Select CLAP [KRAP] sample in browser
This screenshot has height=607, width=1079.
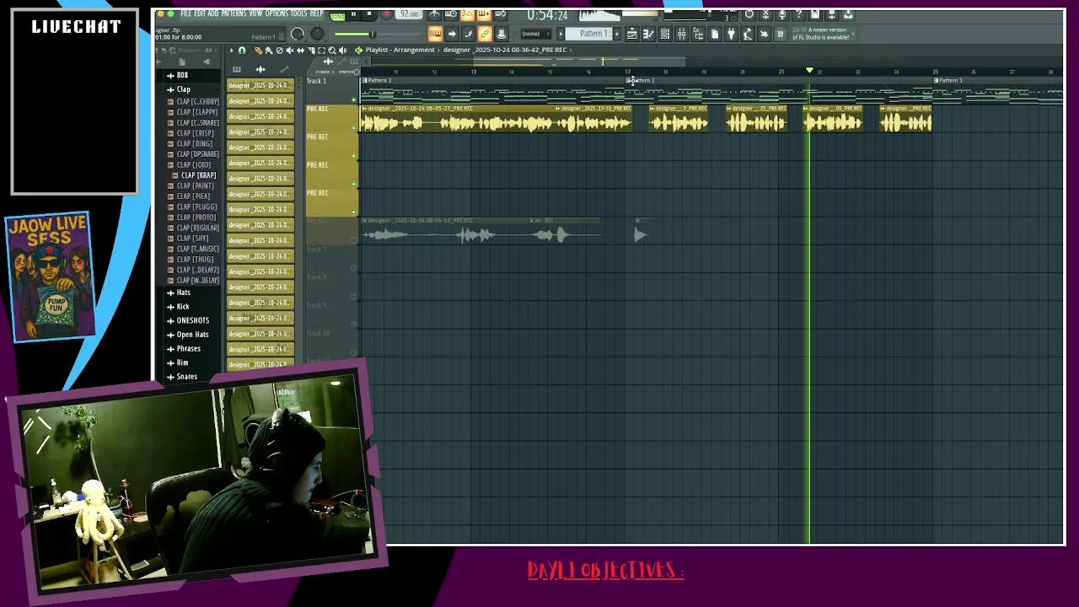(199, 175)
